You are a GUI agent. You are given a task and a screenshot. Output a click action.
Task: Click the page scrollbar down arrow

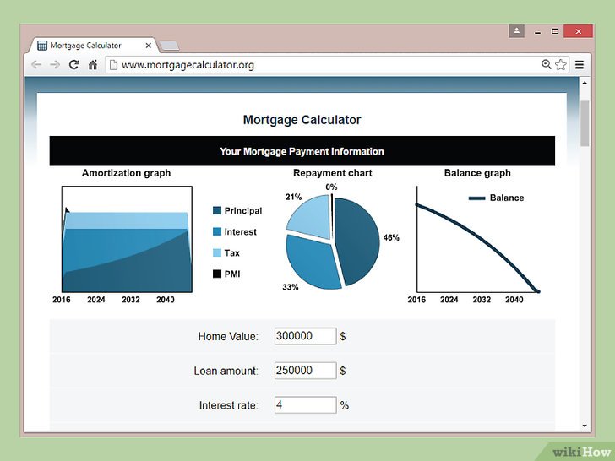coord(585,426)
